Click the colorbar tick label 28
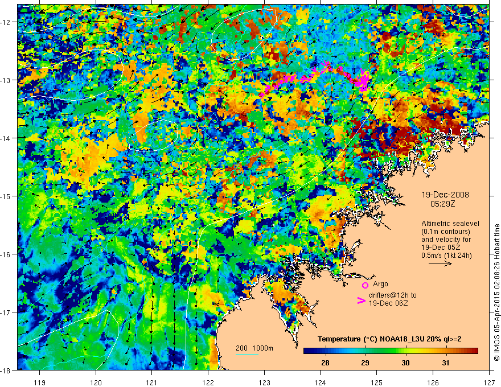Screen dimensions: 501x387 pos(325,363)
